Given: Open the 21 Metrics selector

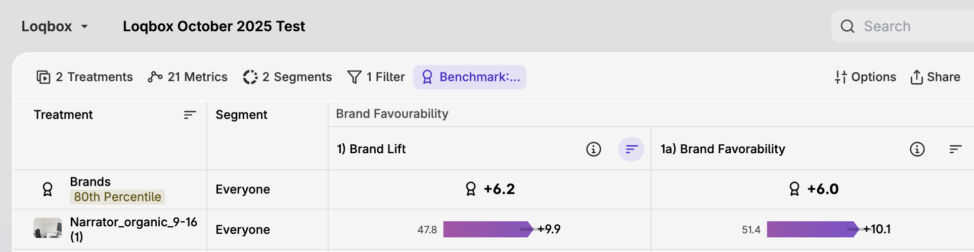Looking at the screenshot, I should coord(188,77).
